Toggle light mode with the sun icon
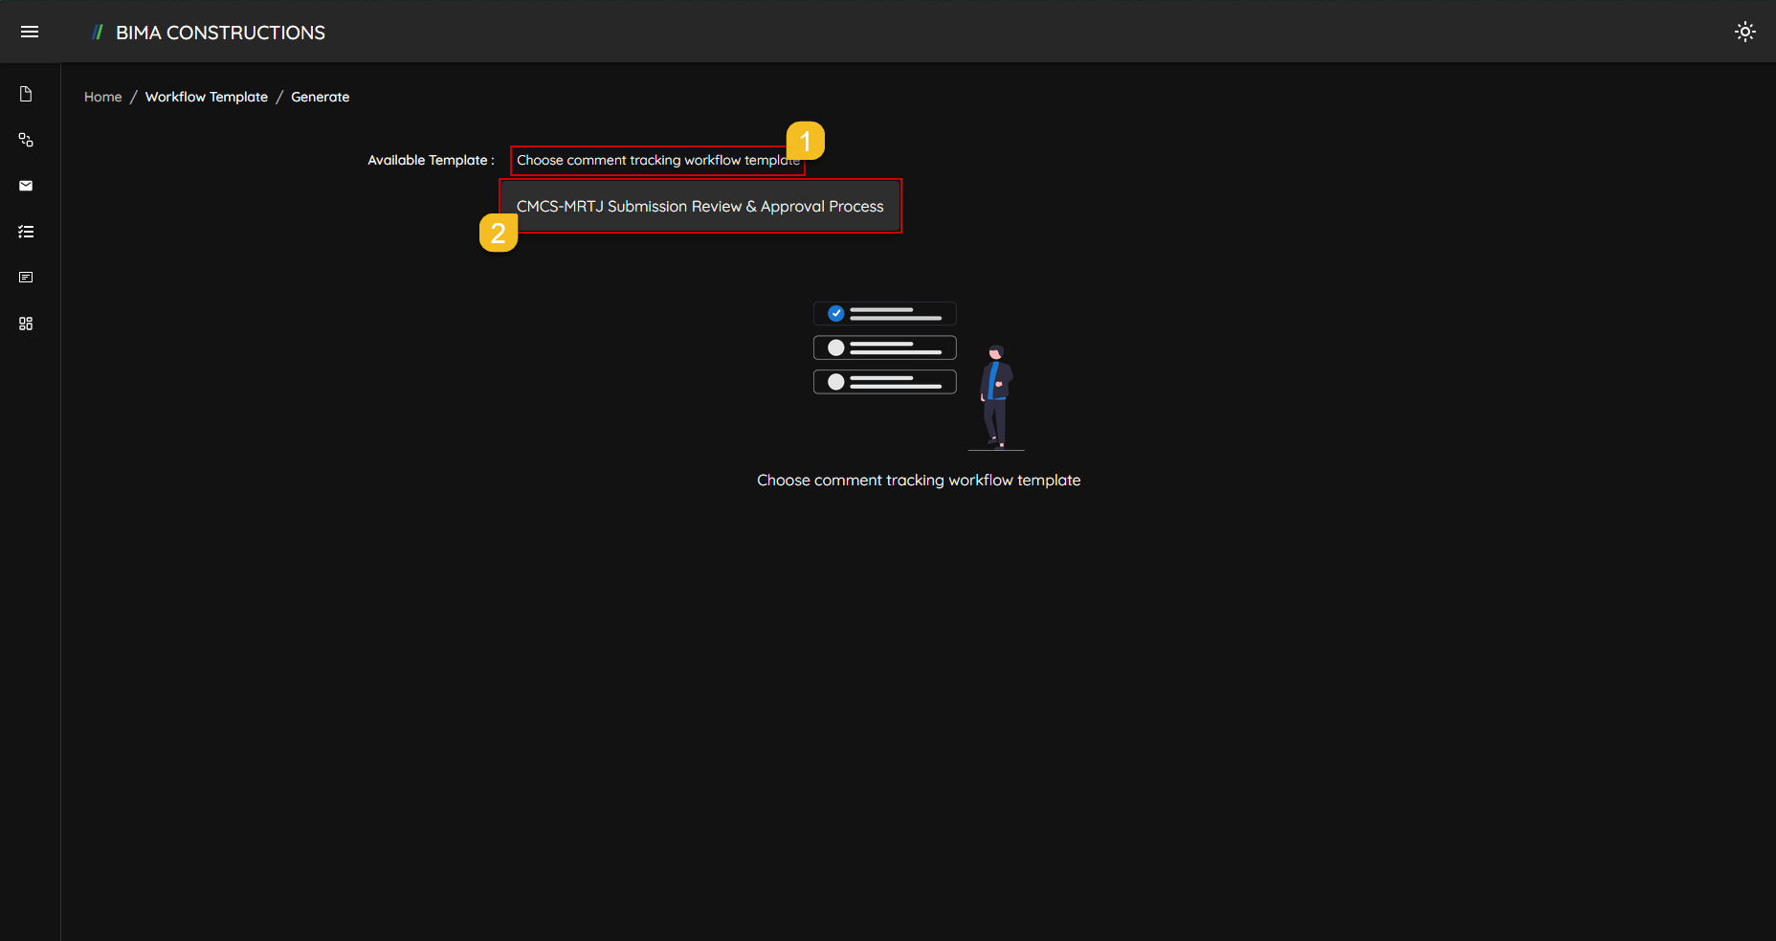Image resolution: width=1776 pixels, height=941 pixels. click(1745, 32)
